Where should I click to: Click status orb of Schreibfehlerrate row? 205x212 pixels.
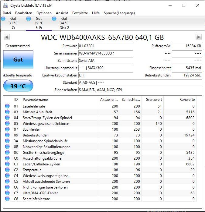click(7, 199)
